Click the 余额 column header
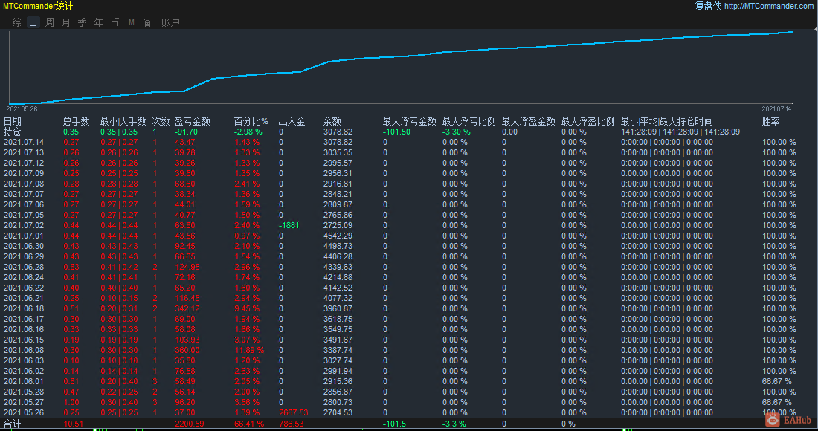Screen dimensions: 818x431 click(x=332, y=121)
